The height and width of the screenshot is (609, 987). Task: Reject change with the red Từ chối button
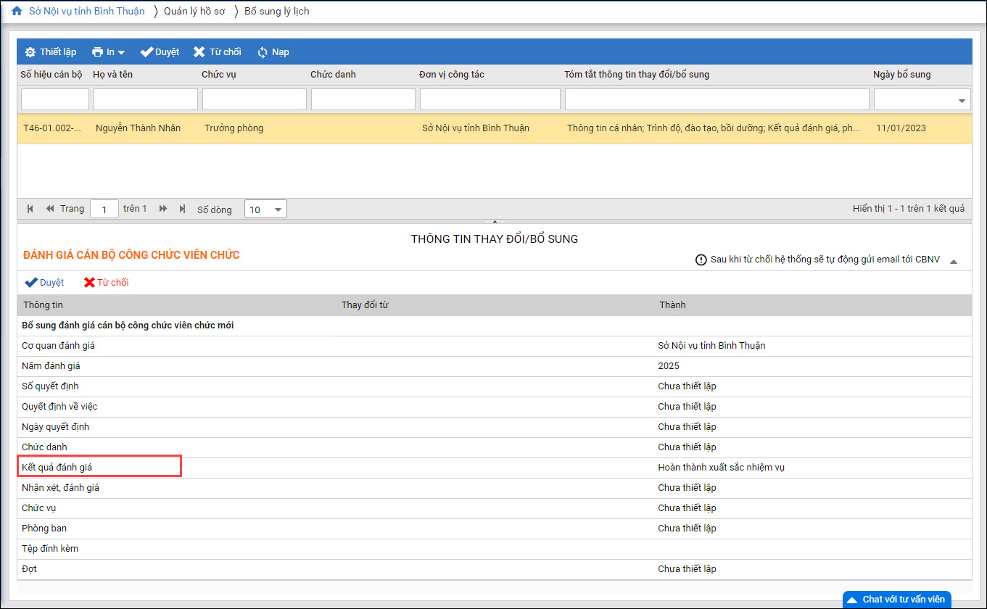(x=106, y=283)
